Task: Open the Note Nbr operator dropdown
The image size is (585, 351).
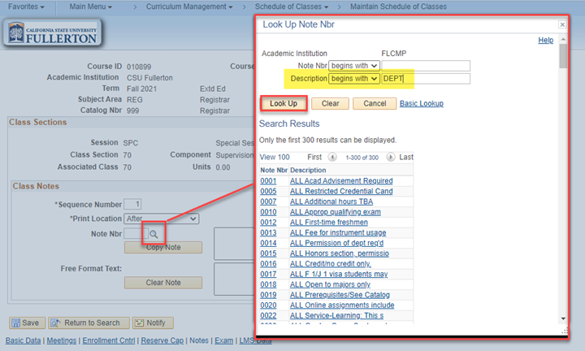Action: [354, 66]
